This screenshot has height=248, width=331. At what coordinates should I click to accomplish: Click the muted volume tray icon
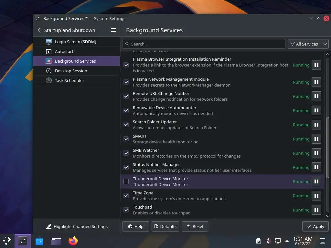click(268, 241)
